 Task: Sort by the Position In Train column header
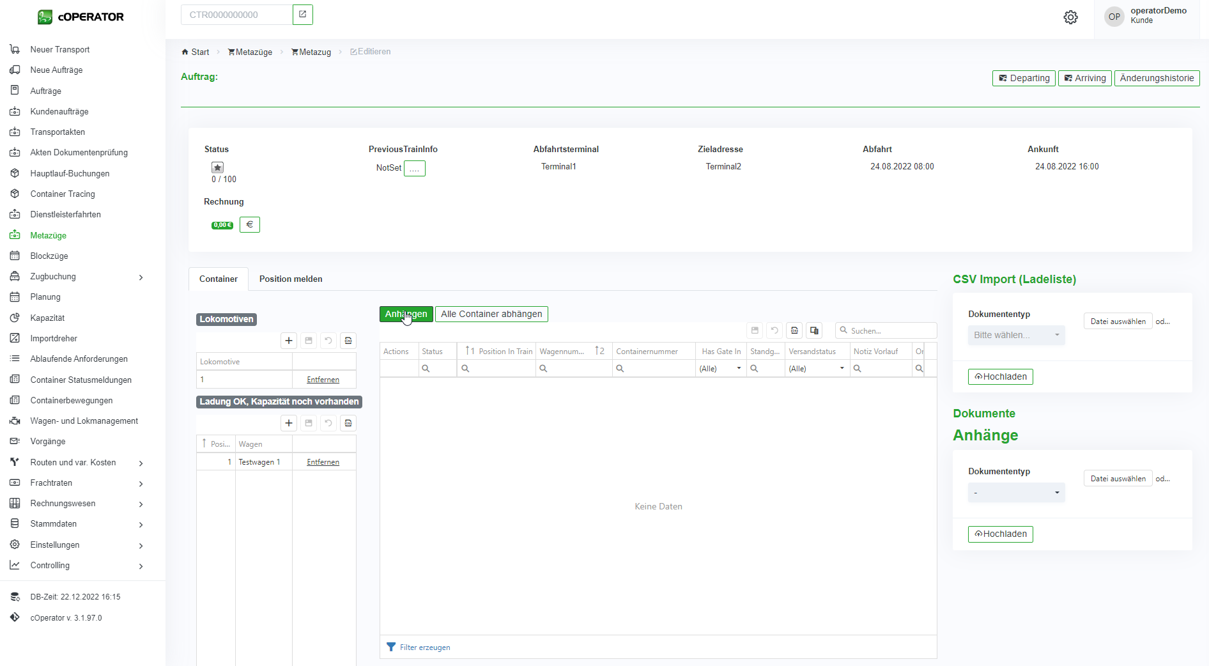tap(505, 352)
